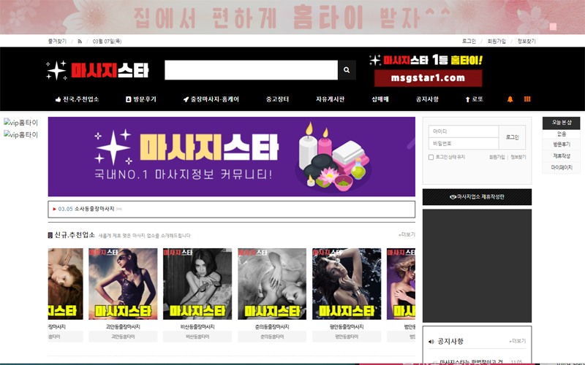
Task: Click the 아이디 input field
Action: pos(463,131)
